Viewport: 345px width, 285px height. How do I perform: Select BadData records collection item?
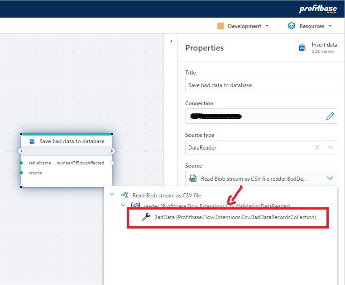click(x=235, y=217)
